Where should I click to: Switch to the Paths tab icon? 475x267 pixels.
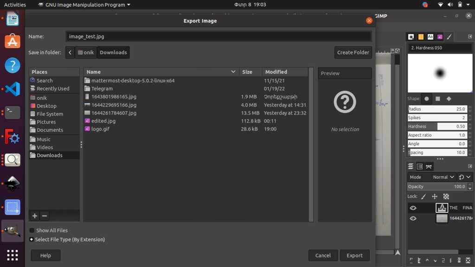click(429, 166)
